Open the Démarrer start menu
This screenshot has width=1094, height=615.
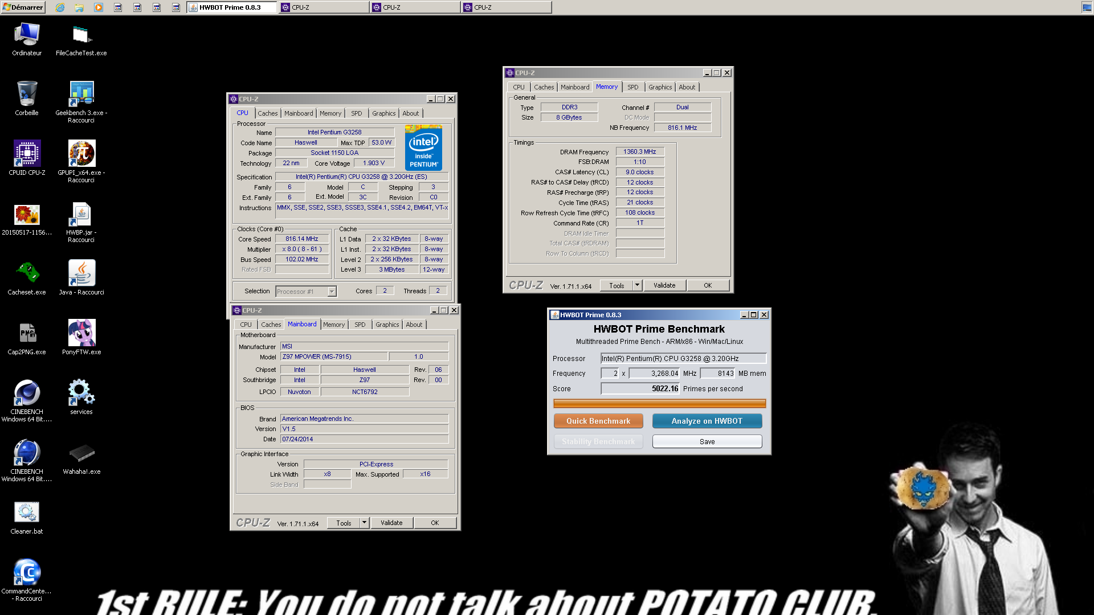(x=23, y=7)
